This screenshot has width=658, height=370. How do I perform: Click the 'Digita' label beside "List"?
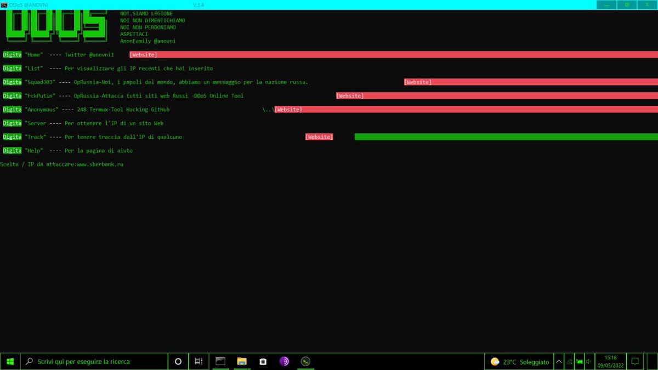click(12, 69)
